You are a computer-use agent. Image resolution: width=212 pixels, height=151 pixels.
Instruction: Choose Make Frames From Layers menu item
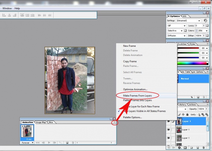tap(137, 96)
